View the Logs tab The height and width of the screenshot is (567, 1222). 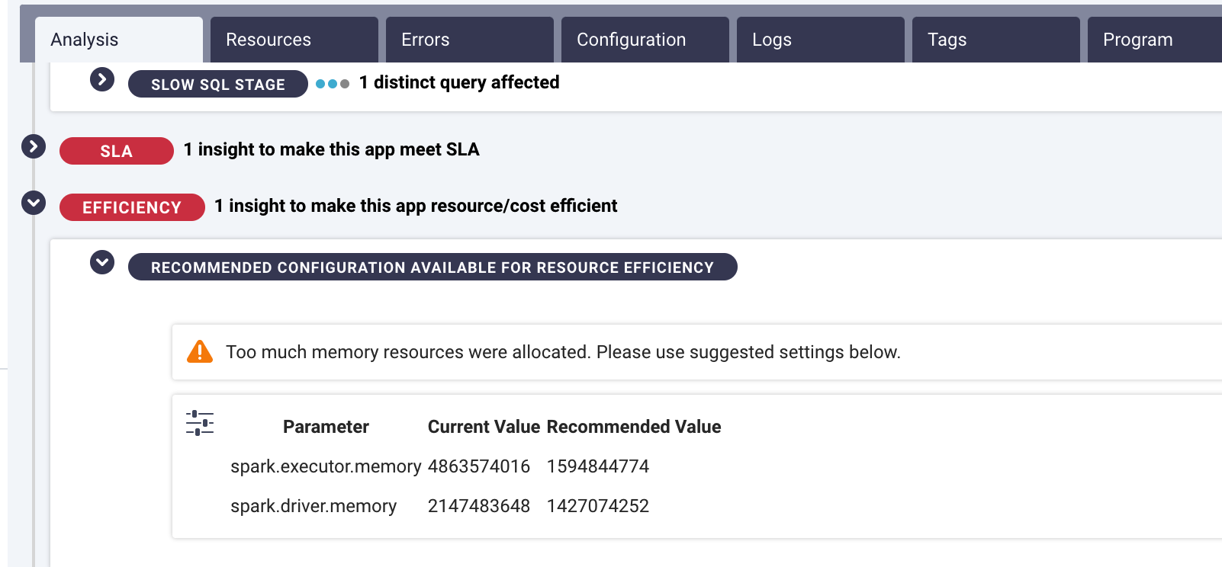(x=820, y=40)
